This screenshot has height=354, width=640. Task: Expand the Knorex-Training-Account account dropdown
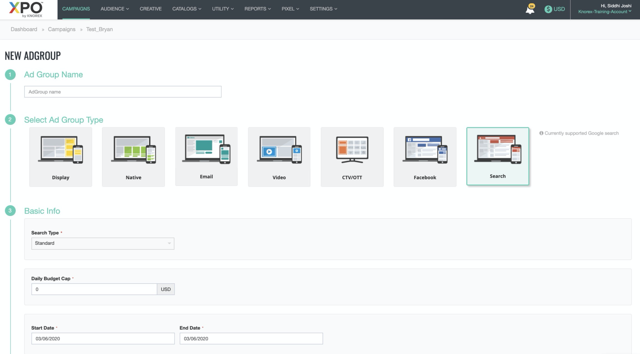tap(605, 12)
